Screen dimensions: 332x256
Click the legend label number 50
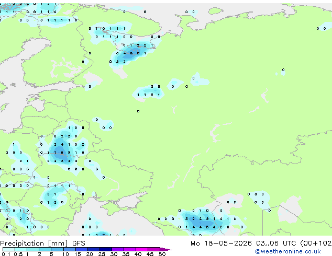coord(162,254)
